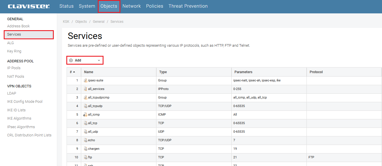
Task: Sort the table by # column
Action: click(72, 72)
